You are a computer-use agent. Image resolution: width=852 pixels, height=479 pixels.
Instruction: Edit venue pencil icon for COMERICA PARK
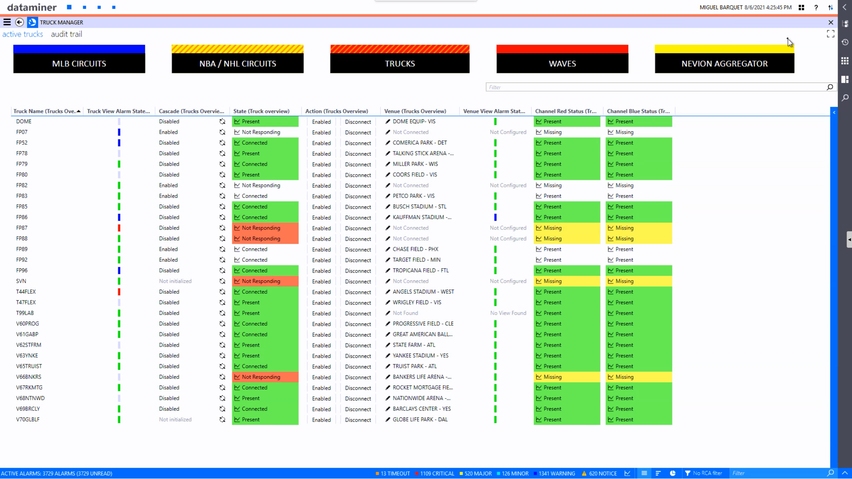tap(388, 143)
